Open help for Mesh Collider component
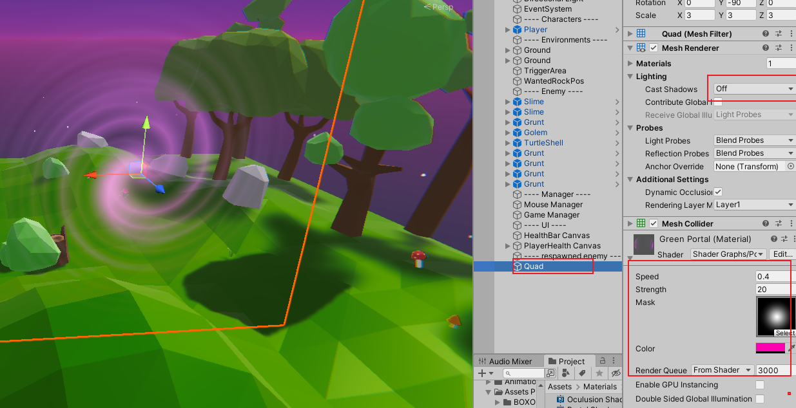 pyautogui.click(x=765, y=223)
